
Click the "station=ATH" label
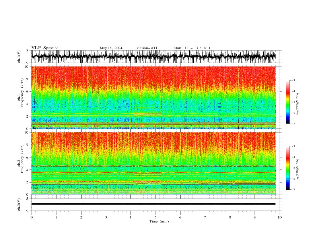point(148,48)
